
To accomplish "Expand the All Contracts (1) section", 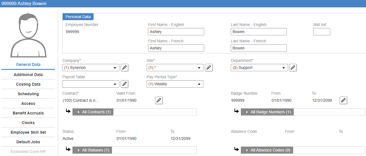I will pos(93,112).
